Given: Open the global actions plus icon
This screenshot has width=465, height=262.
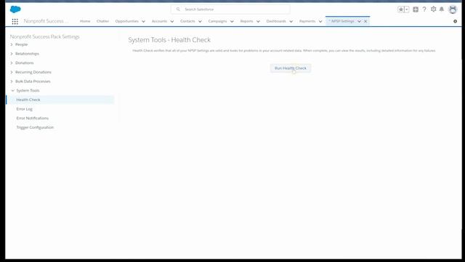Looking at the screenshot, I should [416, 9].
